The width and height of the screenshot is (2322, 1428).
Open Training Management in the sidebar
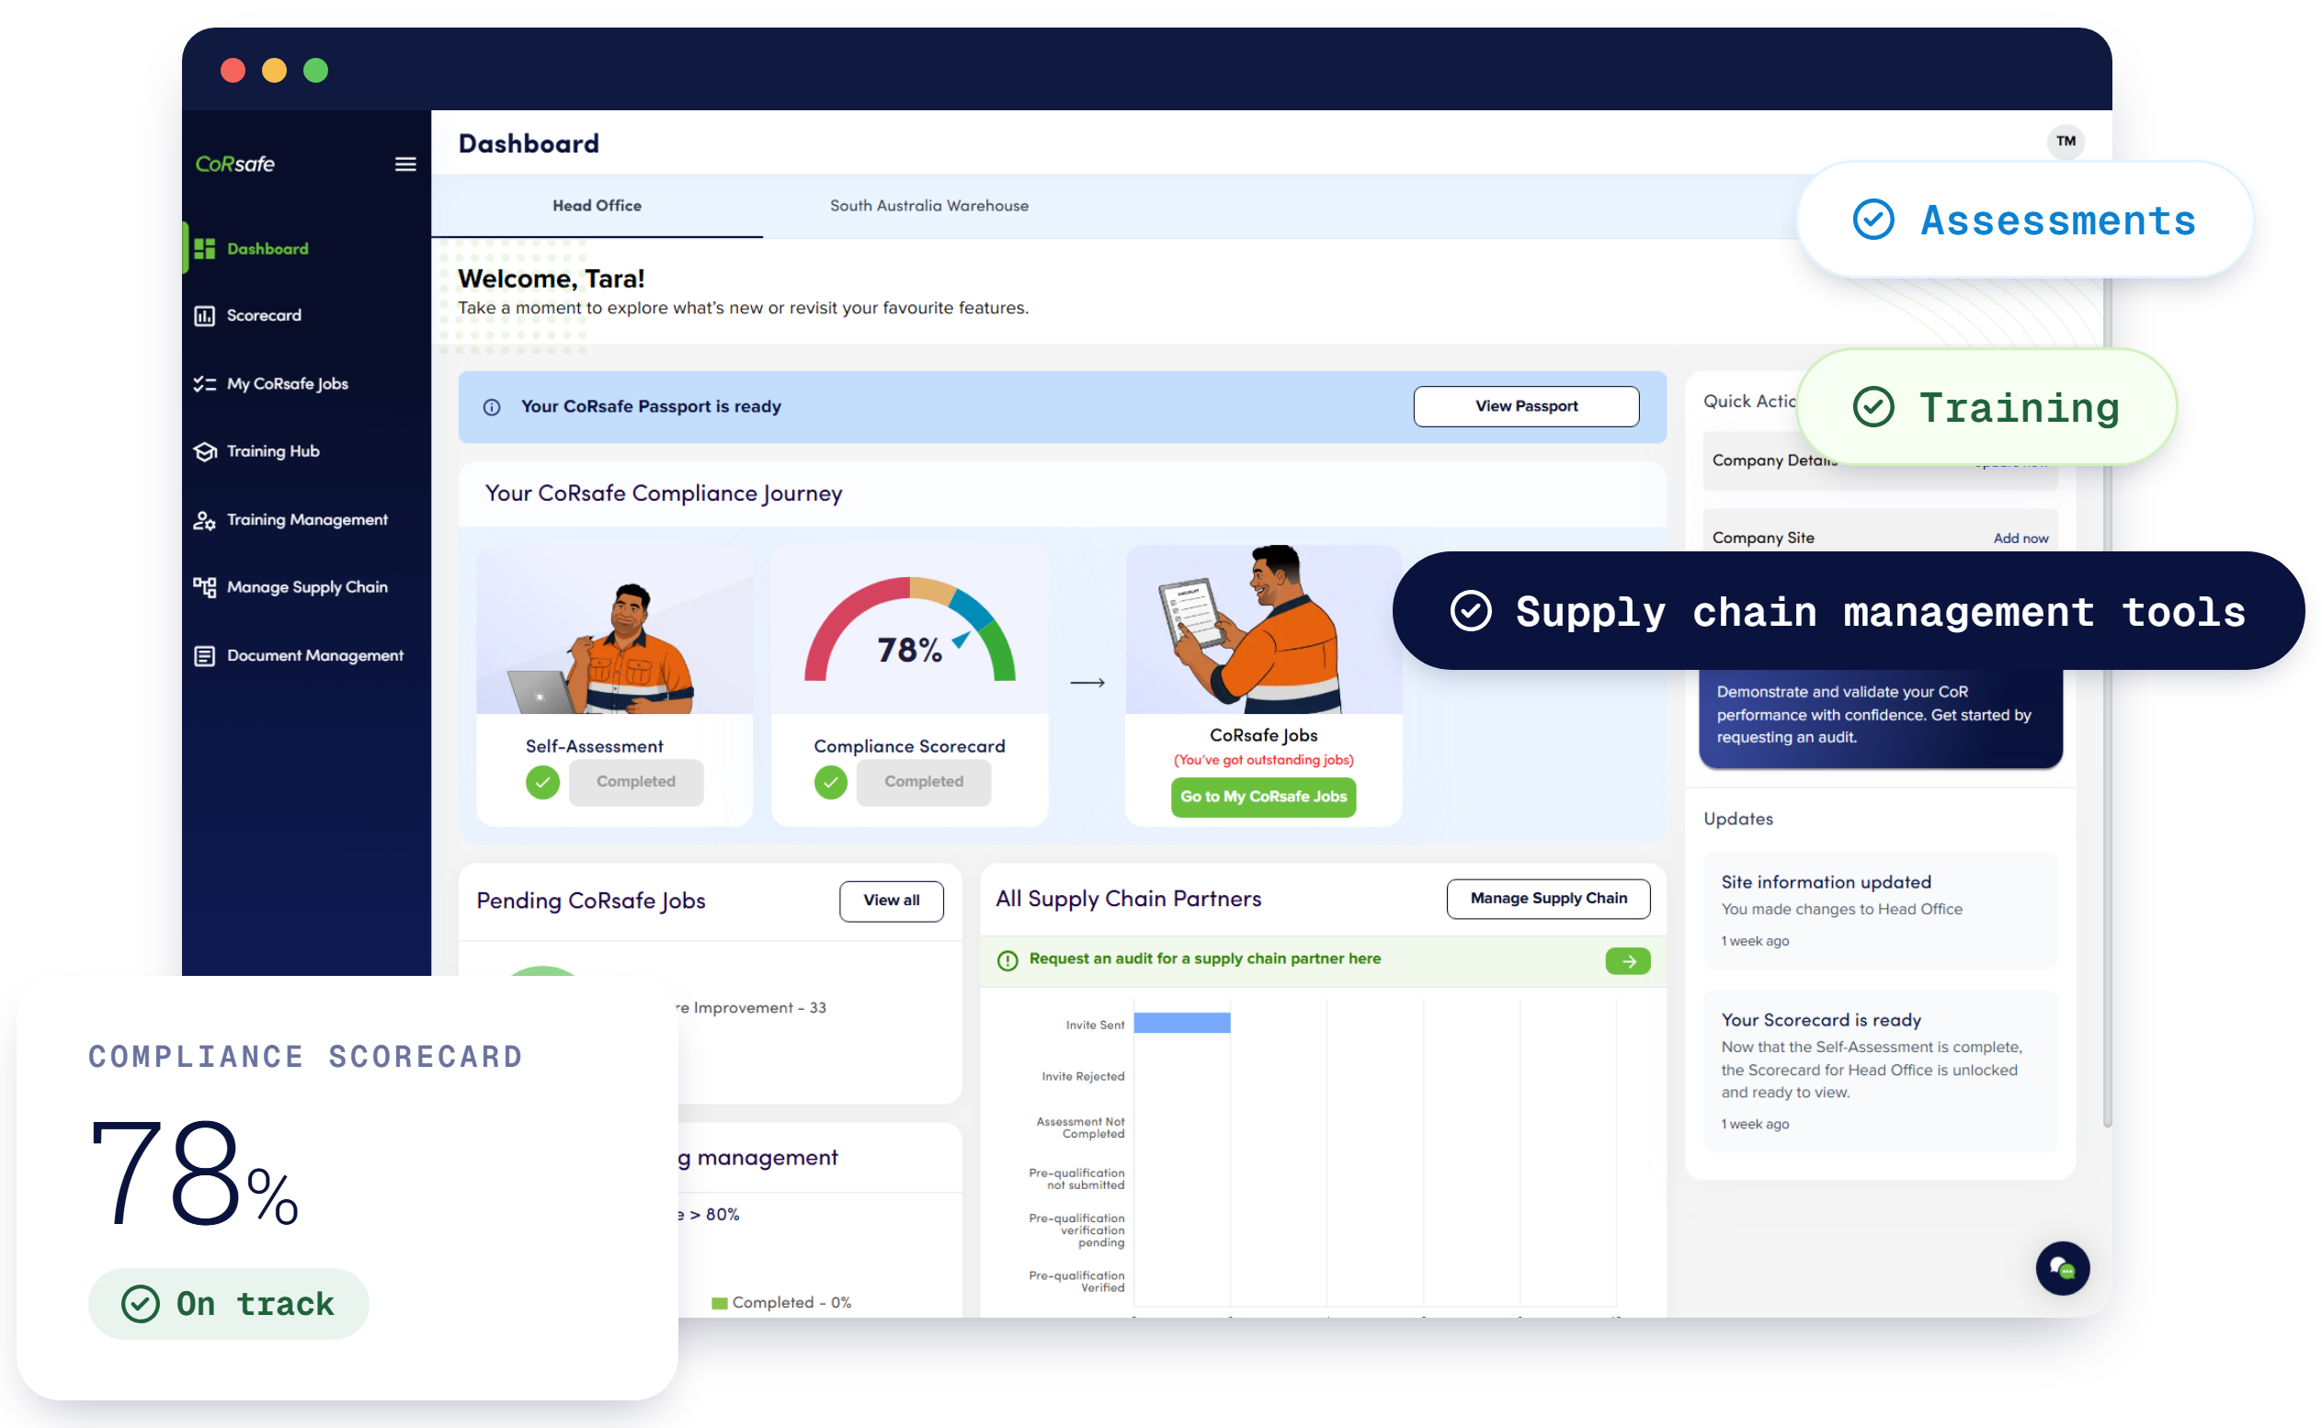(306, 519)
